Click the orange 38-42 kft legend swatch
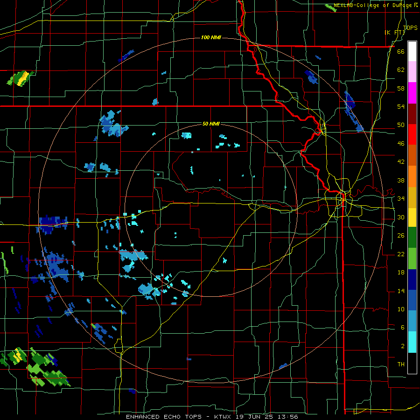 point(412,176)
